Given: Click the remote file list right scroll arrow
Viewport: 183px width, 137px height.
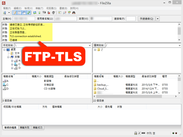Looking at the screenshot, I should pos(176,96).
